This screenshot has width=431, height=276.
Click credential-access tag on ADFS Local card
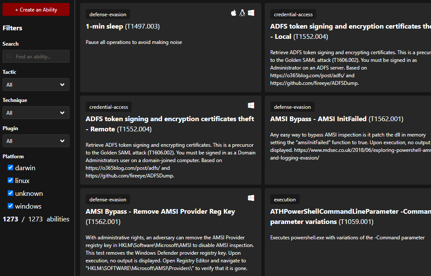click(293, 15)
